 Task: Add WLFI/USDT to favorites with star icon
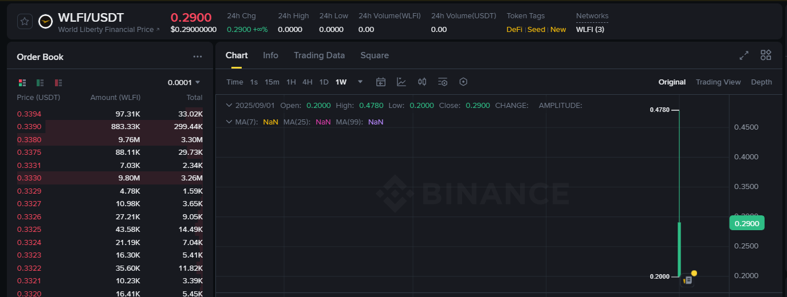(x=25, y=22)
